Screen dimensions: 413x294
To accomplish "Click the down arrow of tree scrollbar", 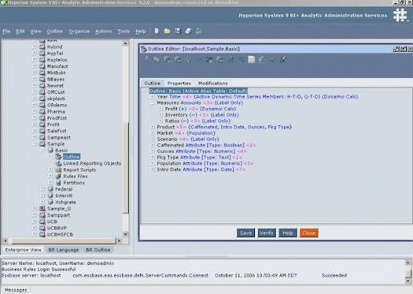I will 126,234.
